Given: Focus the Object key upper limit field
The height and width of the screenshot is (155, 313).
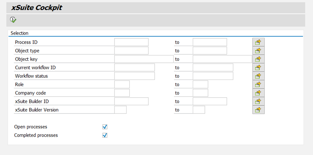Looking at the screenshot, I should (222, 59).
